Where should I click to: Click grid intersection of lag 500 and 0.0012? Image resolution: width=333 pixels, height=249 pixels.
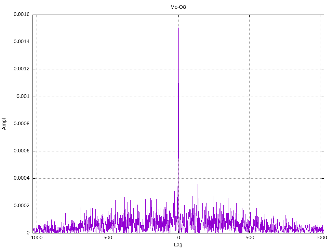point(249,69)
